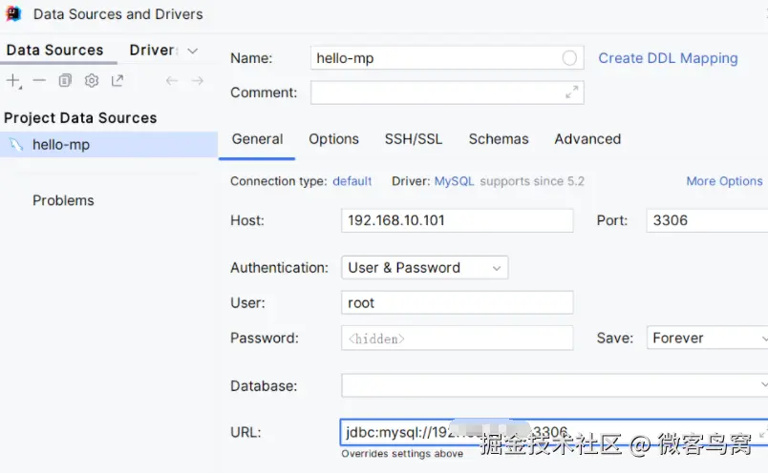Select the Problems item in the sidebar

63,200
